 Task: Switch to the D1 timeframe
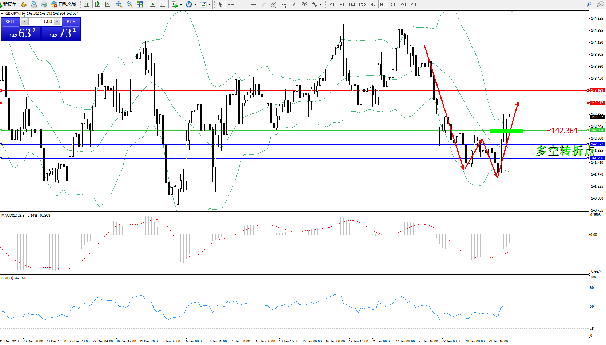click(393, 4)
